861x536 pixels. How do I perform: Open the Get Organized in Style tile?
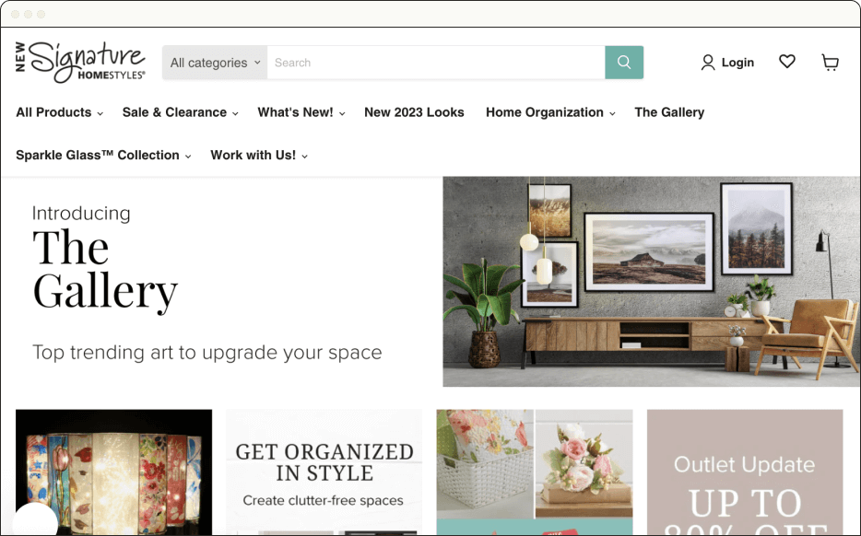click(324, 472)
